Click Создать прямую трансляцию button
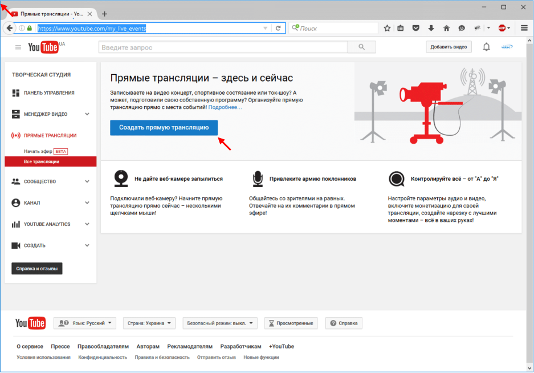 [x=164, y=128]
